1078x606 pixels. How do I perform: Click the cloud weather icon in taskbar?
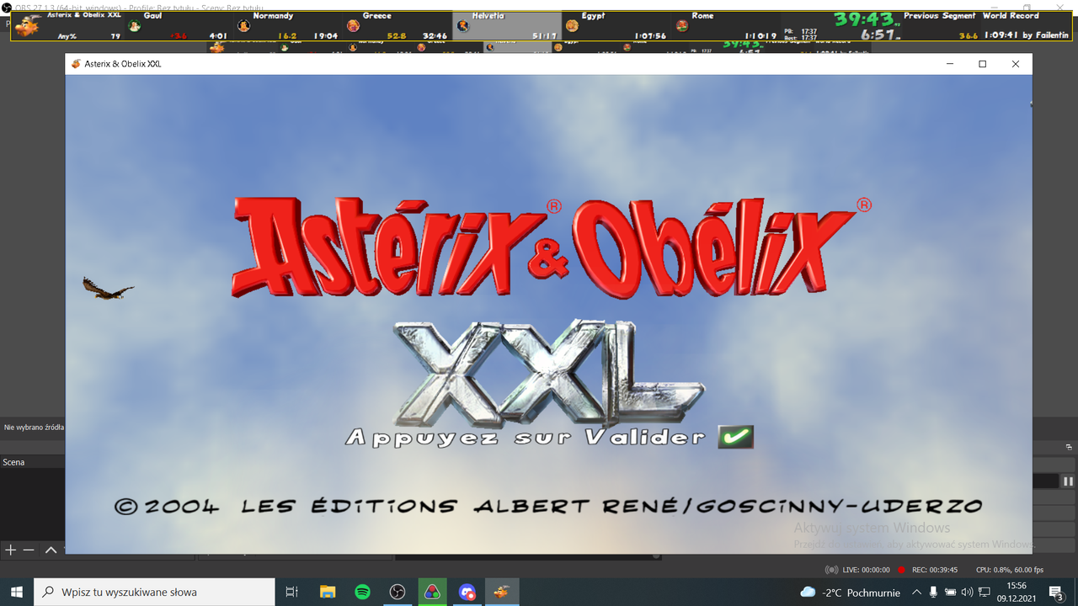pos(808,592)
